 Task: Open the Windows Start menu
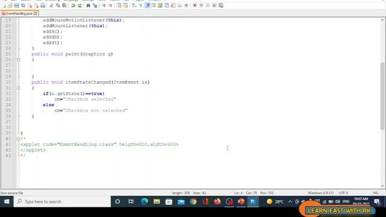pyautogui.click(x=7, y=201)
